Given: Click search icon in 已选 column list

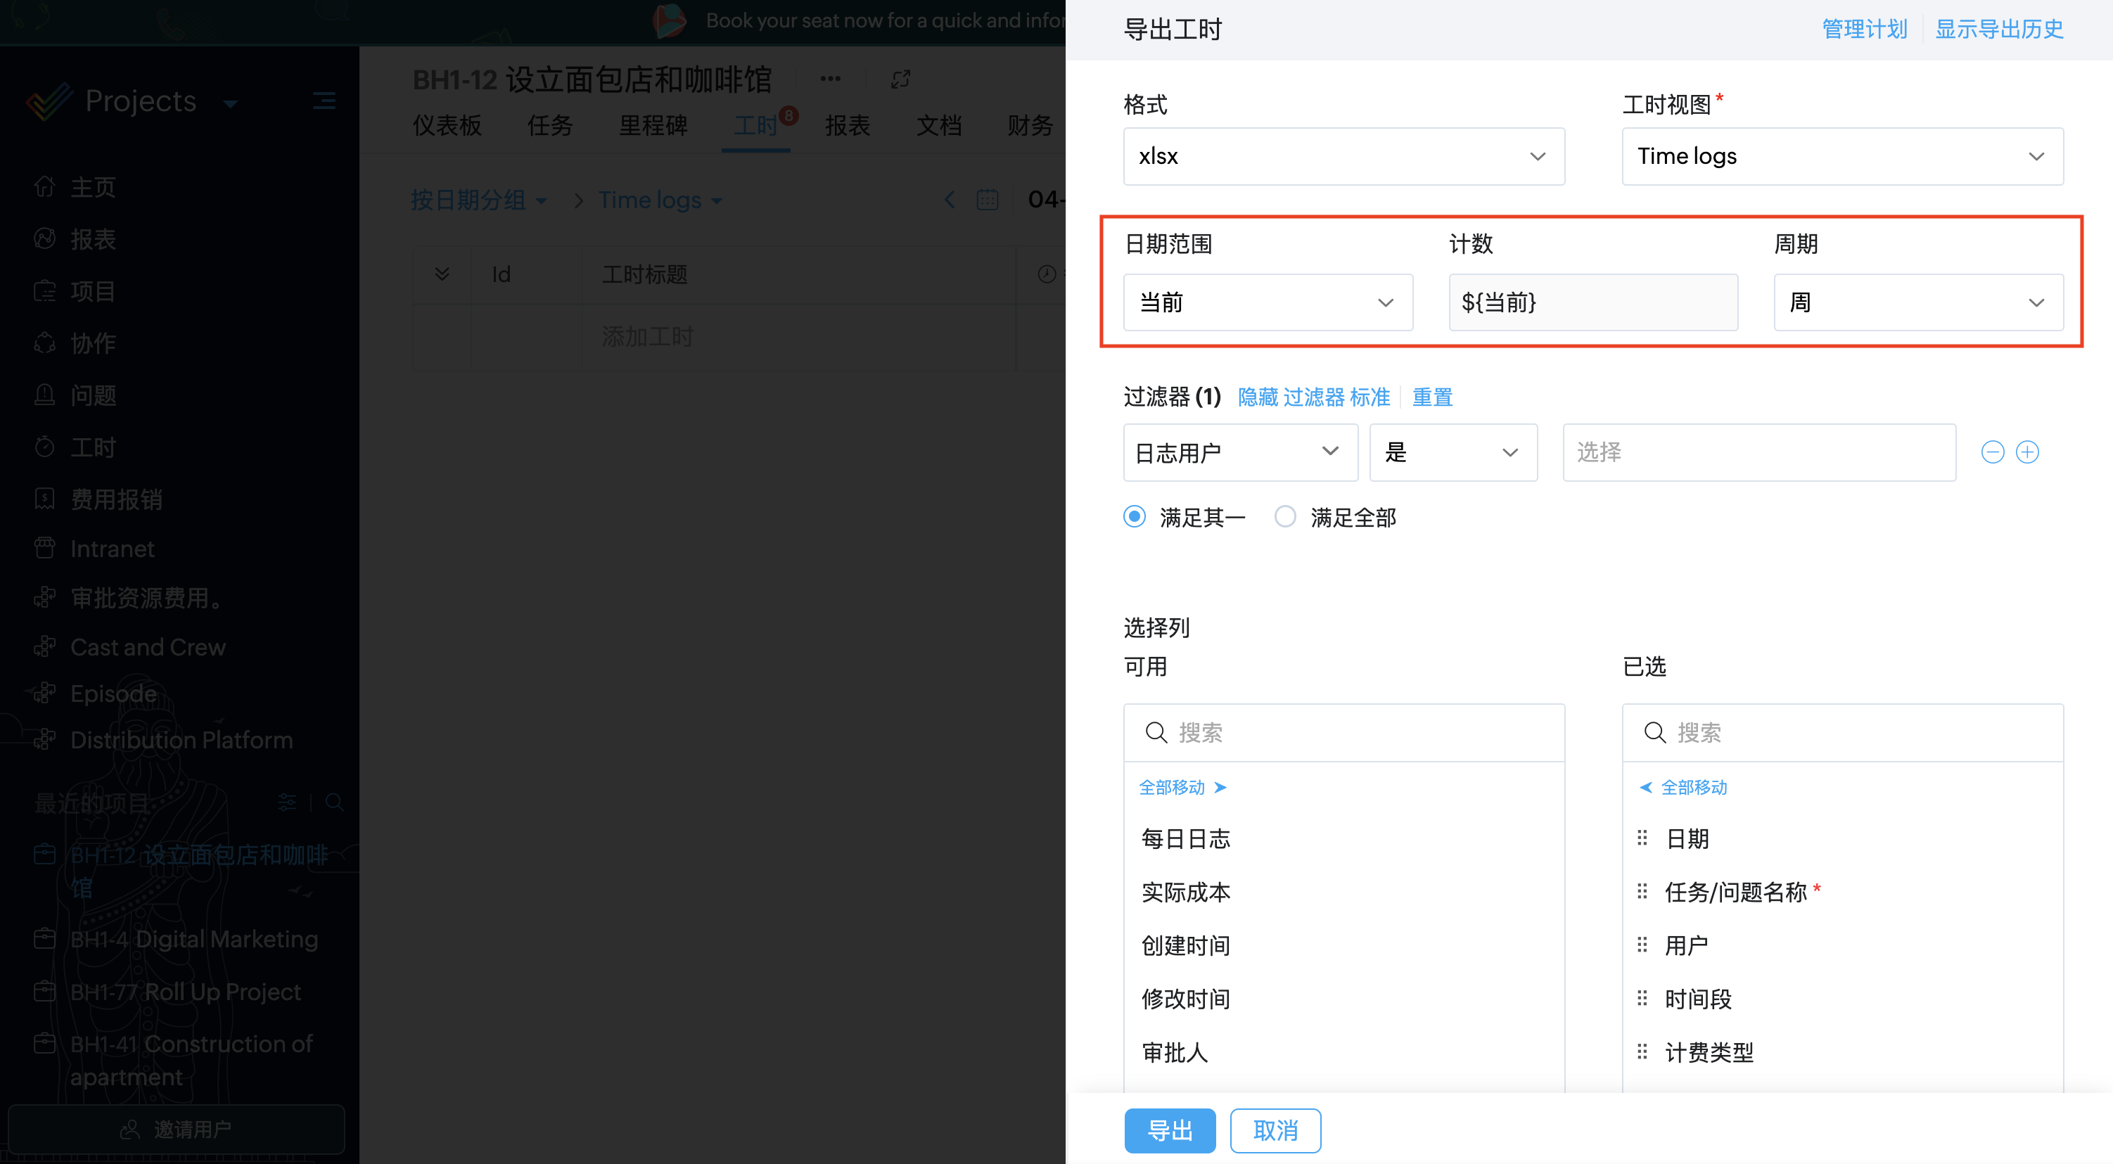Looking at the screenshot, I should (1655, 733).
